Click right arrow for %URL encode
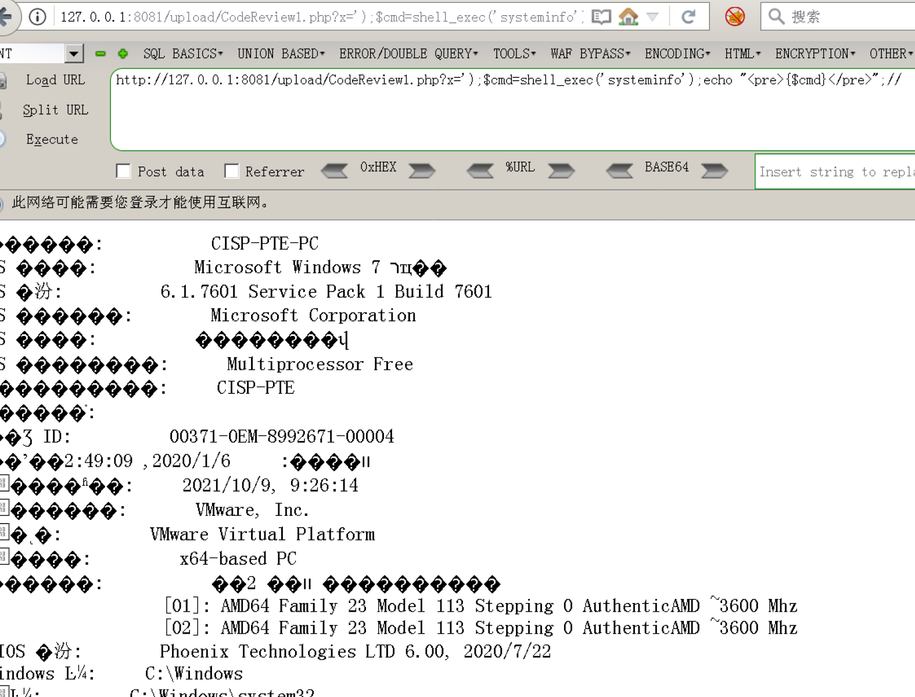915x697 pixels. pos(561,171)
